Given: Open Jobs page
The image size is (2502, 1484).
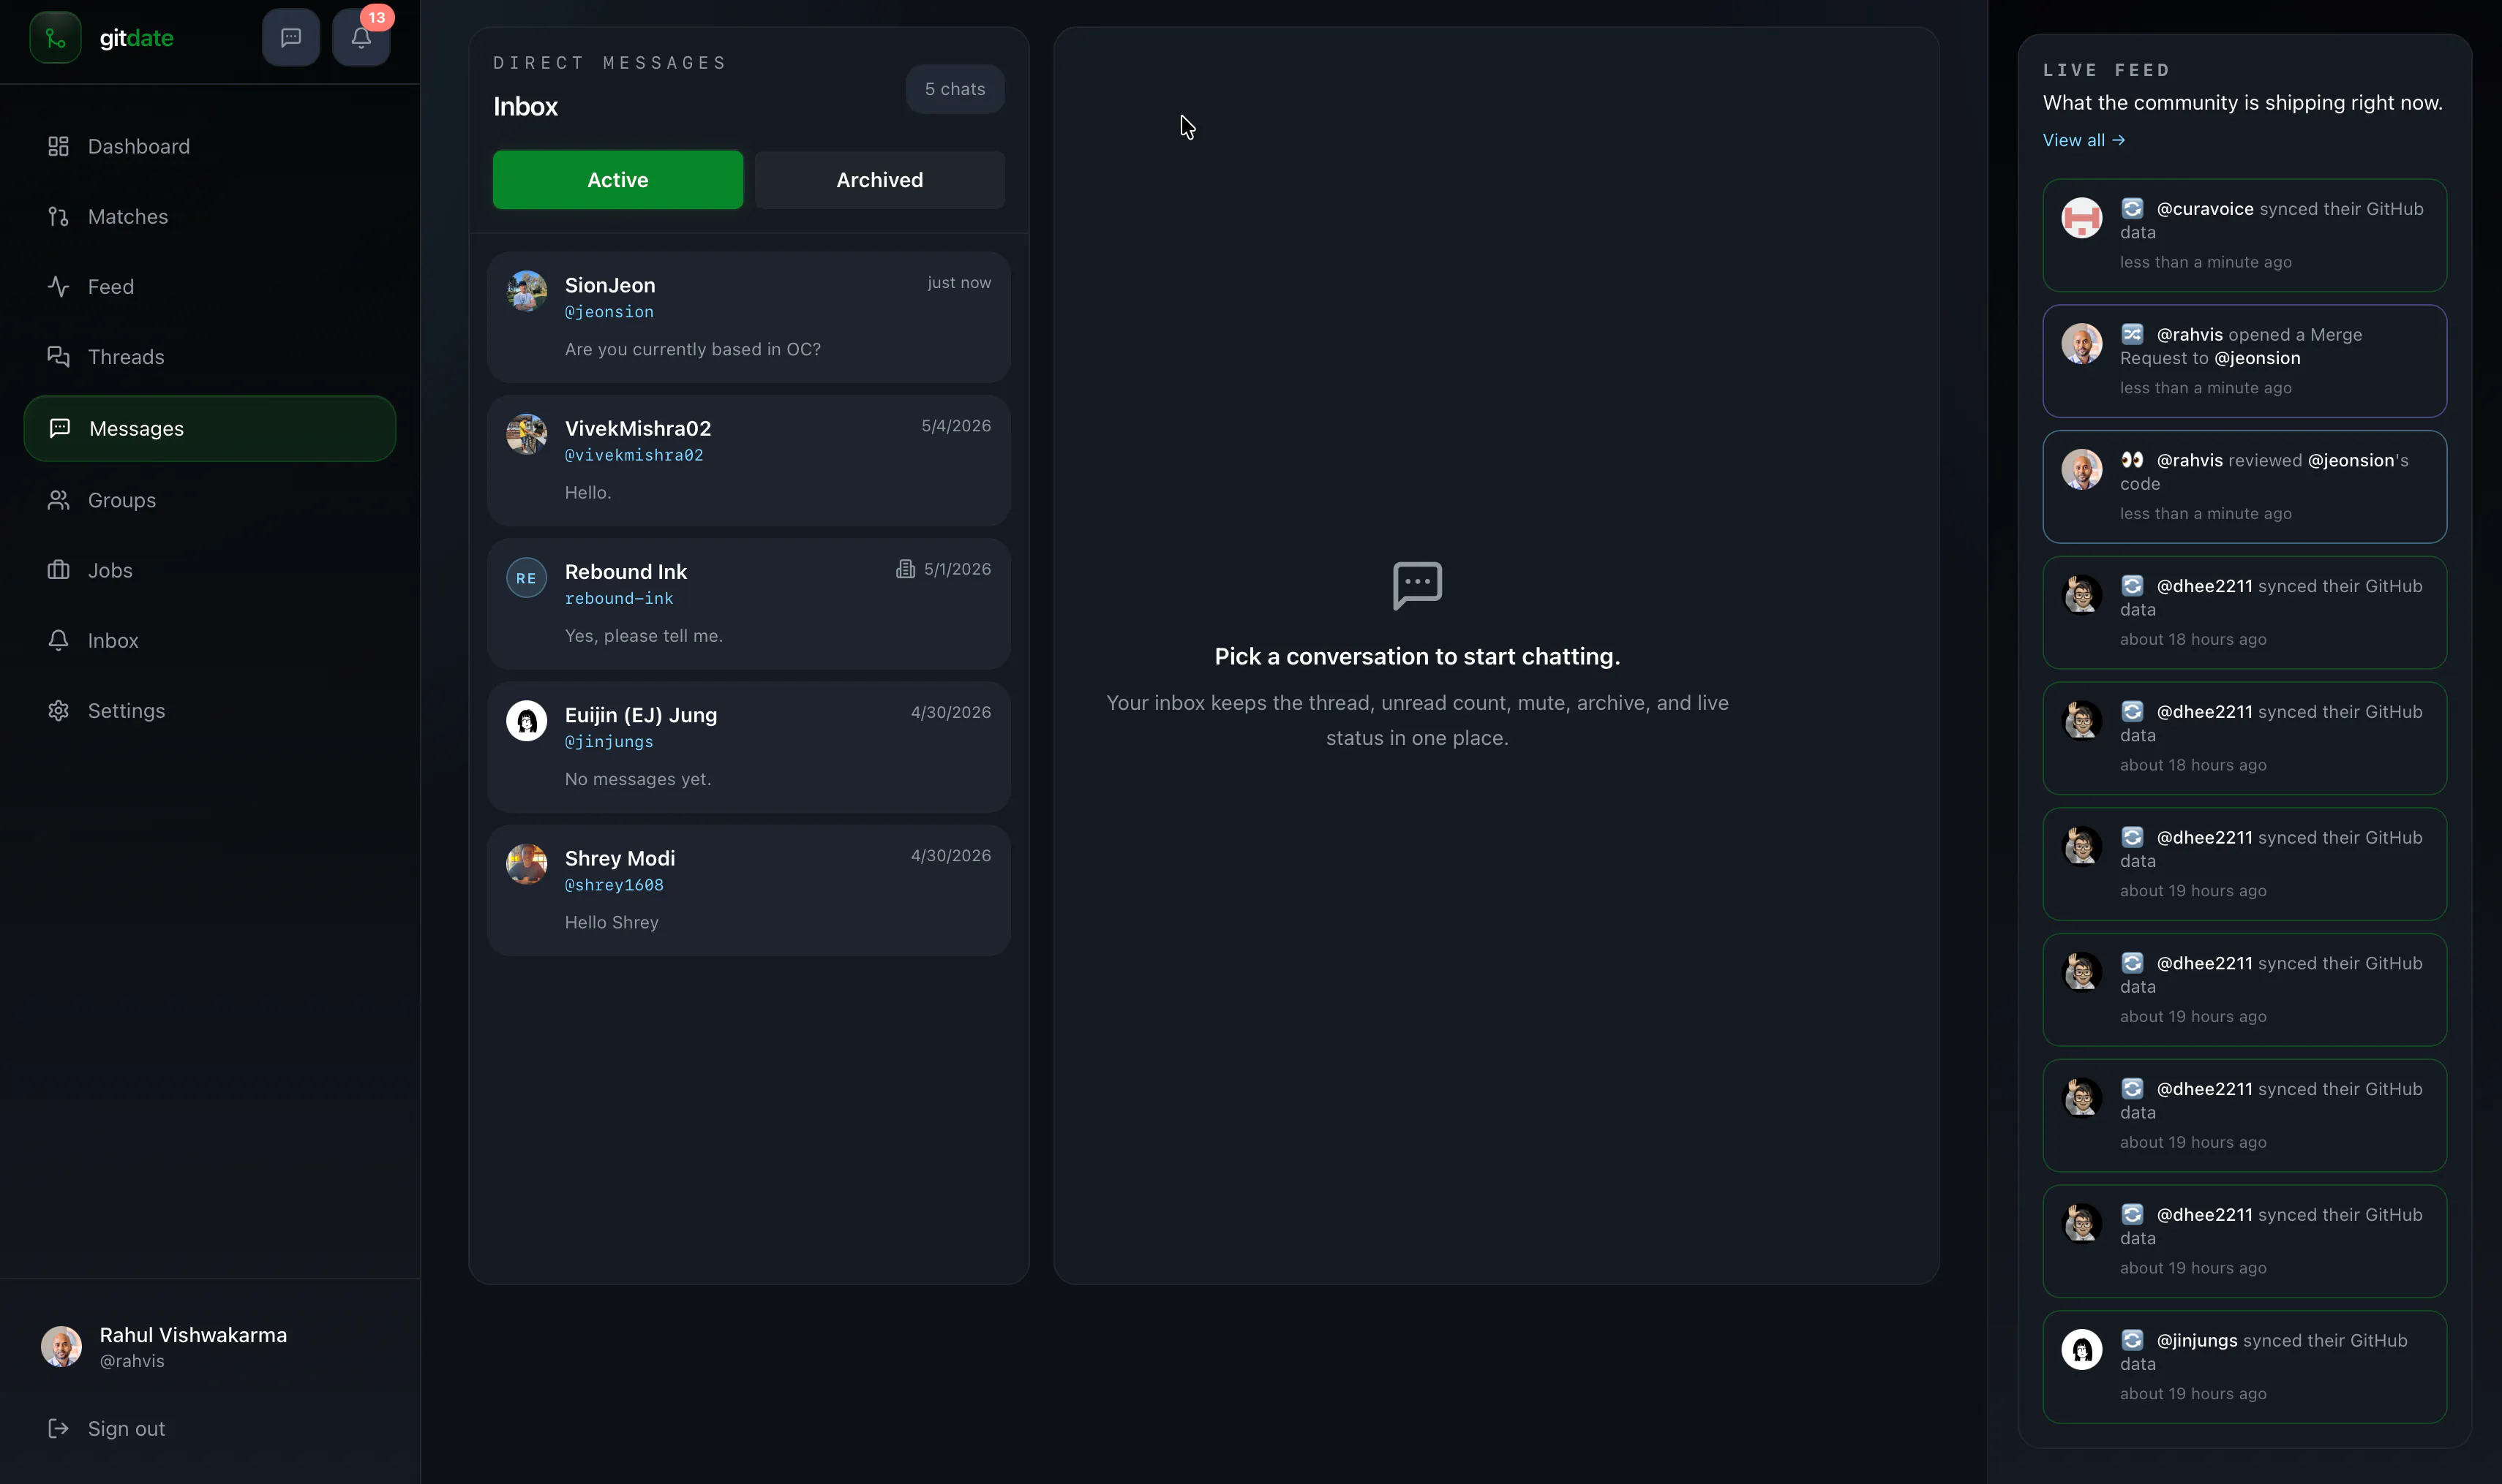Looking at the screenshot, I should pyautogui.click(x=210, y=570).
